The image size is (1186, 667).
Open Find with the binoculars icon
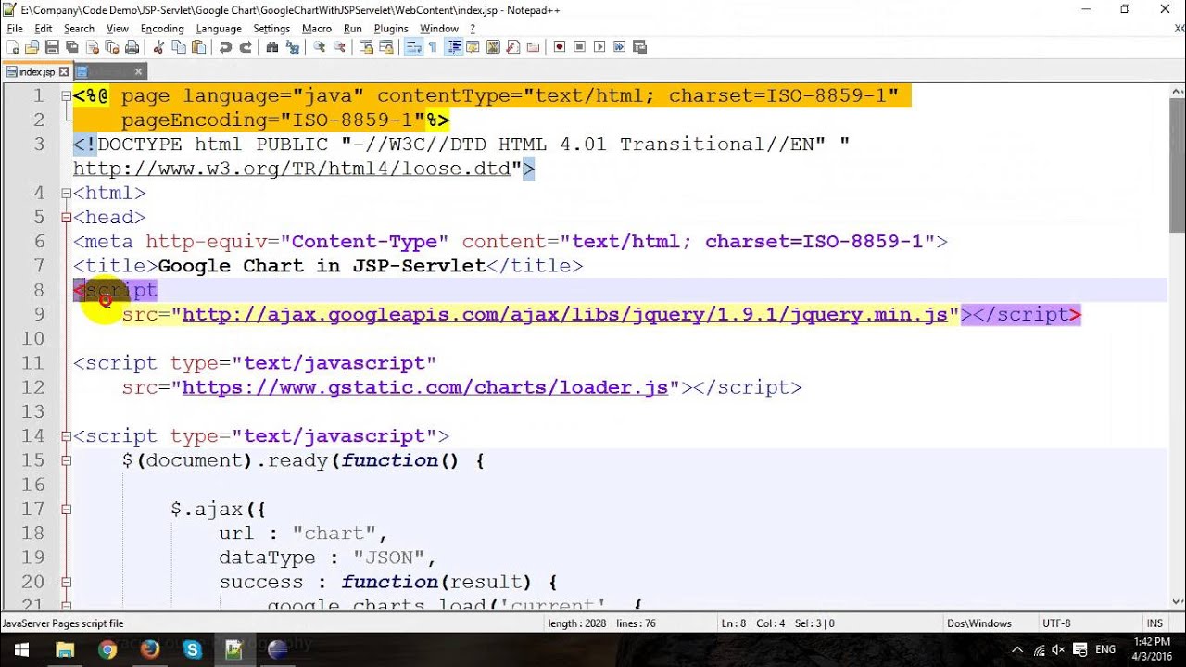(272, 47)
